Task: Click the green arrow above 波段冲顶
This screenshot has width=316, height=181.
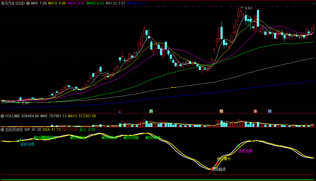Action: (20, 140)
